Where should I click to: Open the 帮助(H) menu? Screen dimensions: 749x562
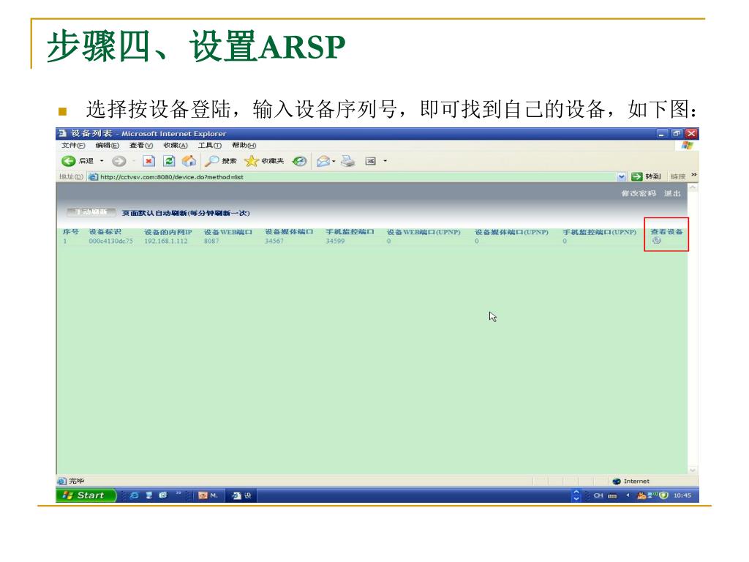click(x=244, y=146)
